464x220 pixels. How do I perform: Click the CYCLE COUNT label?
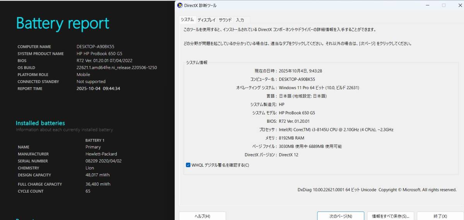point(31,191)
